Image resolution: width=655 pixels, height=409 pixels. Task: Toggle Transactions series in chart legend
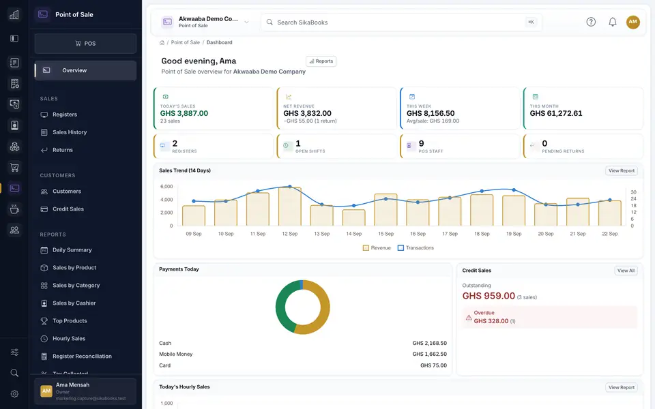(416, 248)
